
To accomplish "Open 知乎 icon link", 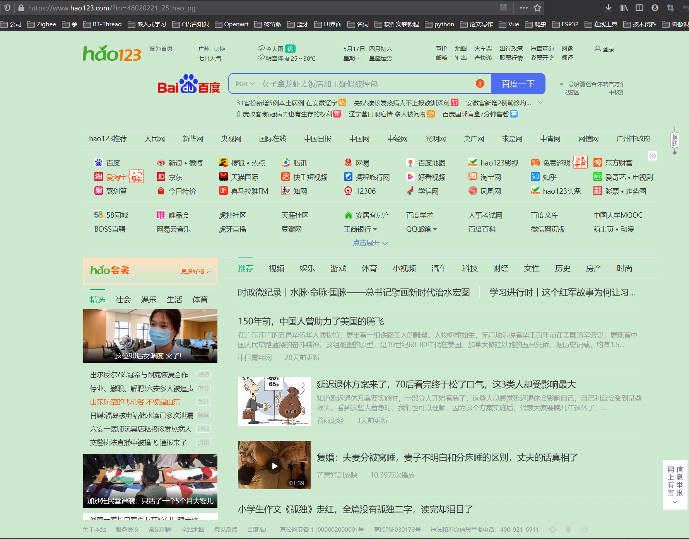I will pyautogui.click(x=535, y=177).
